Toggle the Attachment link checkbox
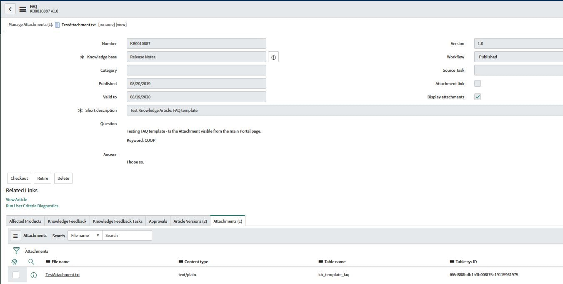 [x=478, y=83]
